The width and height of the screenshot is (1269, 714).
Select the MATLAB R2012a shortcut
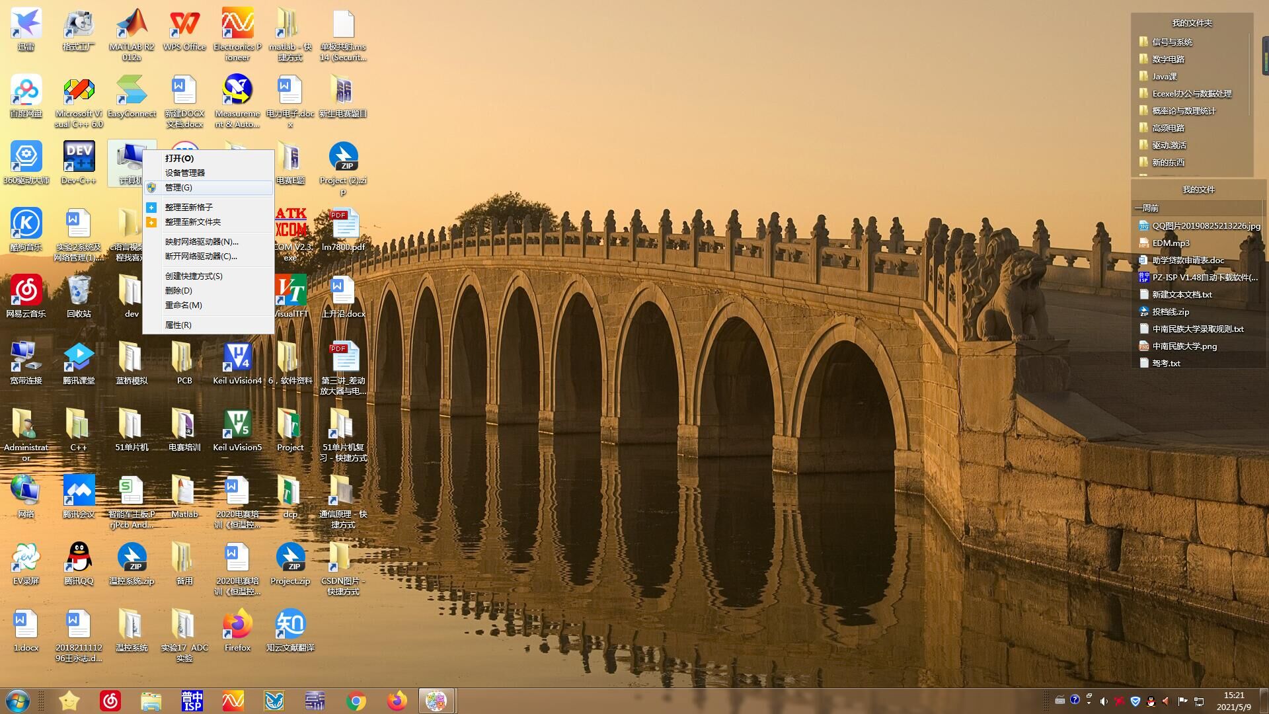tap(132, 34)
